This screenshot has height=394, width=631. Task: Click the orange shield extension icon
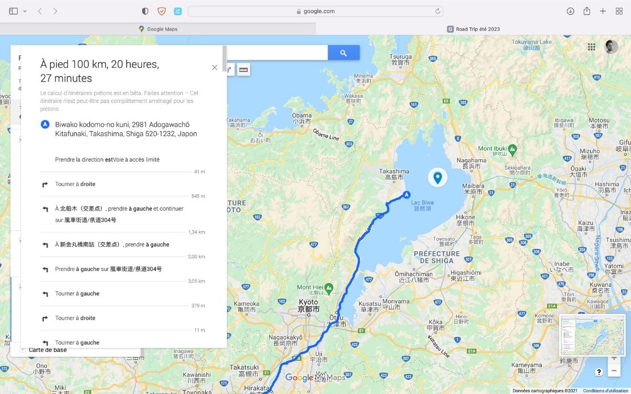tap(162, 11)
